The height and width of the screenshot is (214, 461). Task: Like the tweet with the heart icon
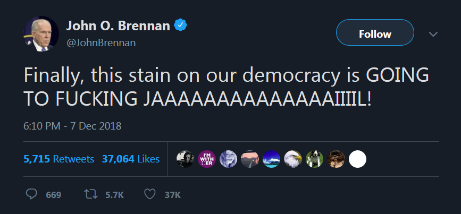[150, 194]
